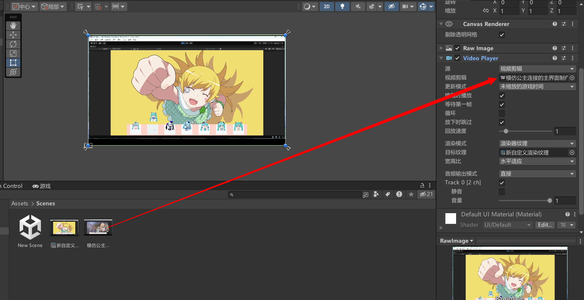584x300 pixels.
Task: Toggle scene audio mute icon
Action: (358, 6)
